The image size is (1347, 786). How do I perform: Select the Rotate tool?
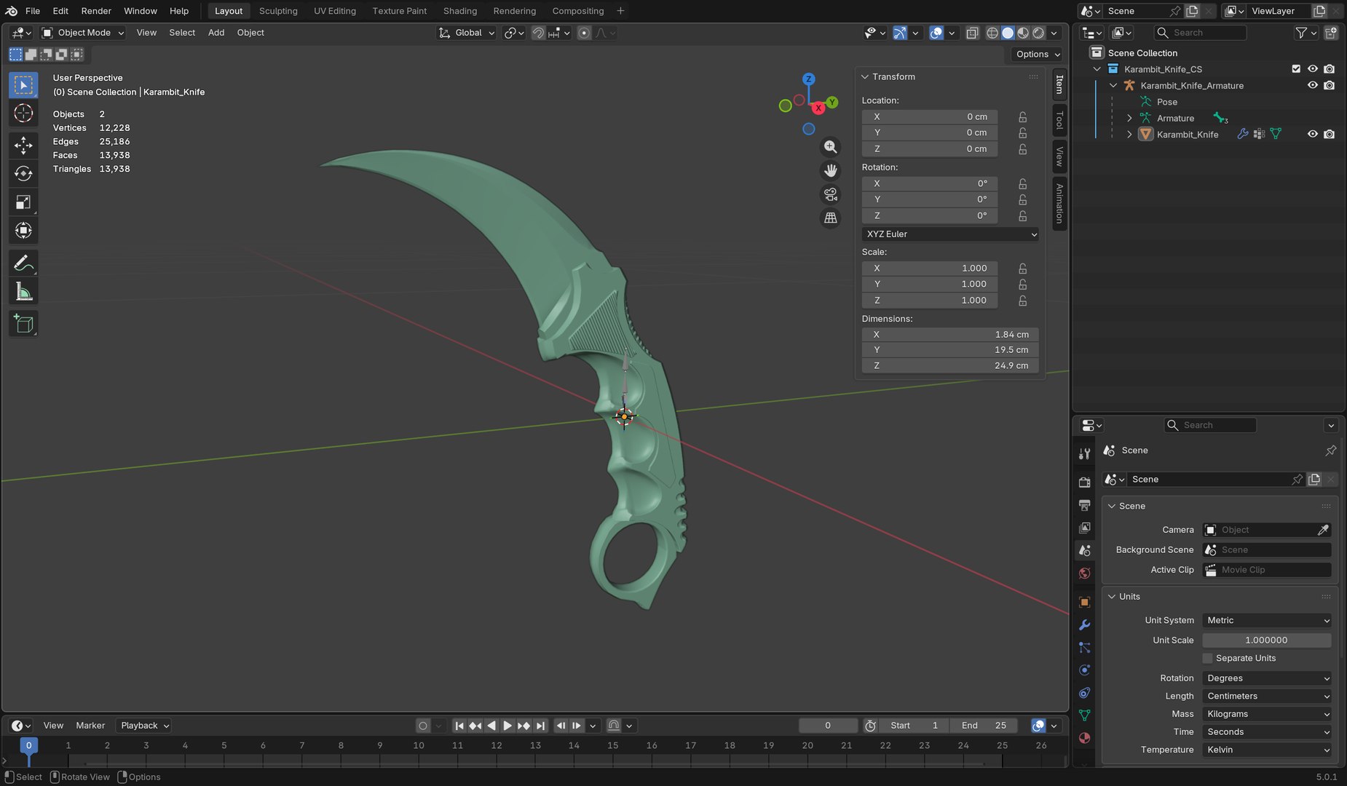point(23,174)
